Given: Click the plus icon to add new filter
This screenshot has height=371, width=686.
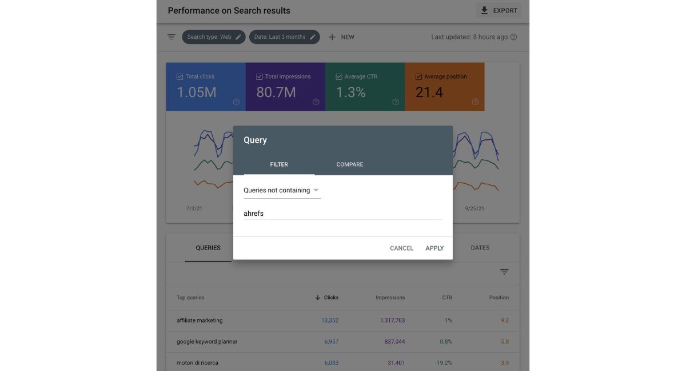Looking at the screenshot, I should point(332,37).
